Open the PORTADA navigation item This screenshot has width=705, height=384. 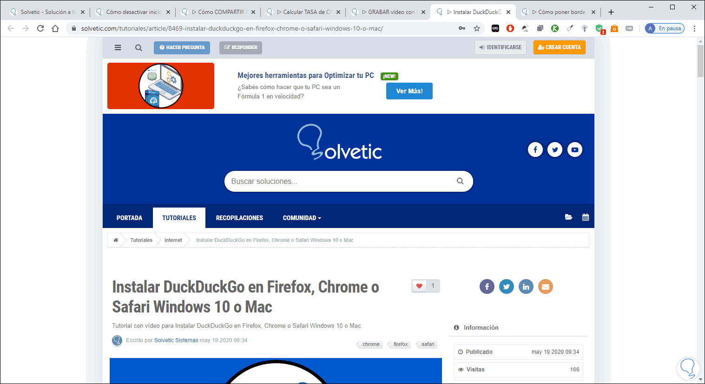(129, 218)
